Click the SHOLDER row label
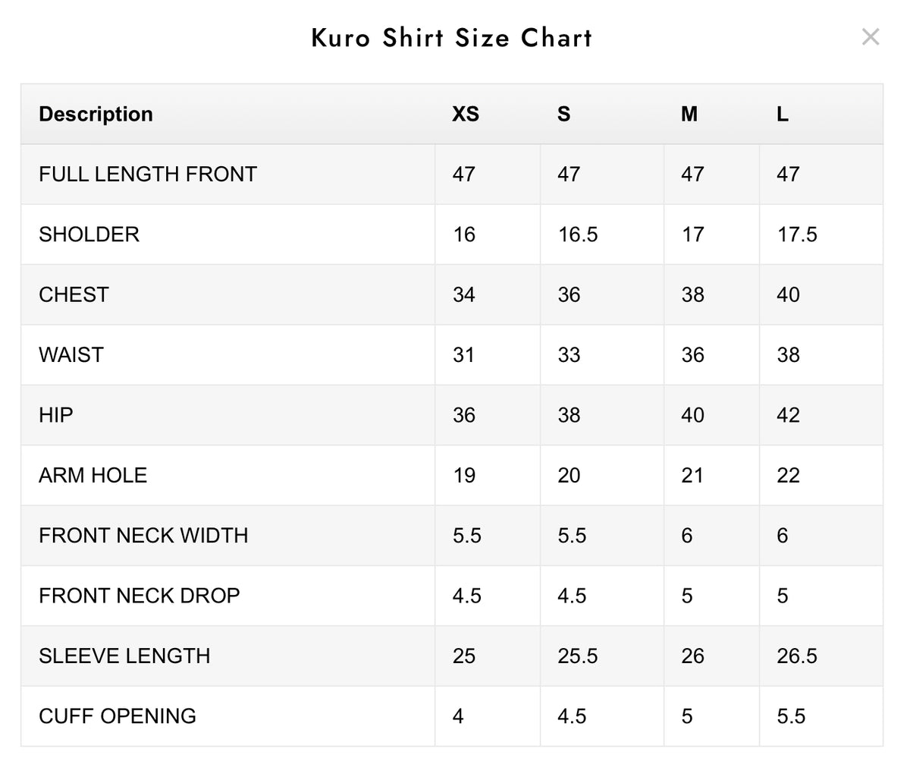 click(x=89, y=234)
